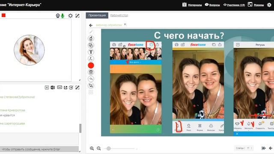Click the webinar title ending in Интернет-Карьера
This screenshot has height=154, width=274.
click(21, 5)
